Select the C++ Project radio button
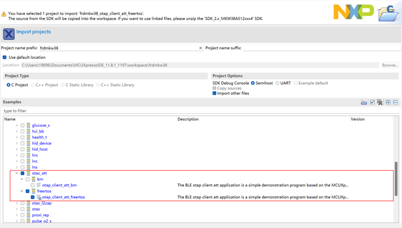 tap(33, 85)
